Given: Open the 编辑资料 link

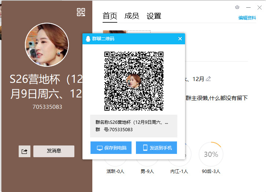Looking at the screenshot, I should tap(247, 18).
